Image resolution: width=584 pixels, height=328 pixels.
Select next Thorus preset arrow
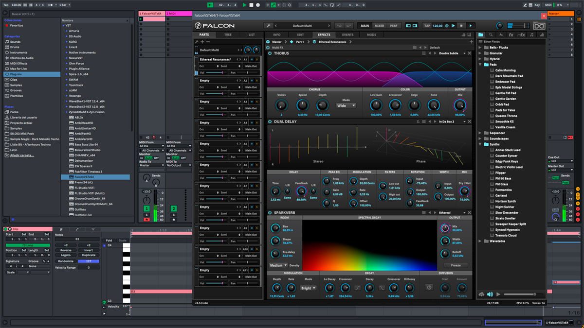(435, 53)
